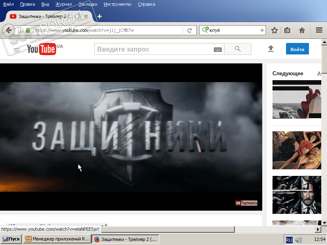Click the YouTube logo
Image resolution: width=327 pixels, height=245 pixels.
point(42,49)
